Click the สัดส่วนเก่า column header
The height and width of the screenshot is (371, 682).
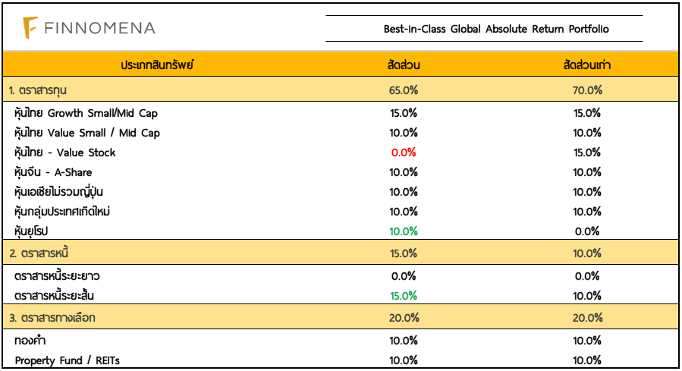587,65
